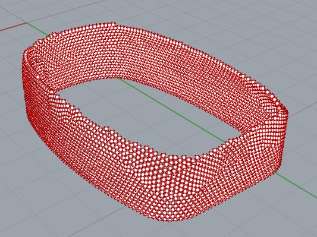The width and height of the screenshot is (317, 237).
Task: Click the red X-axis line
Action: (x=13, y=27)
